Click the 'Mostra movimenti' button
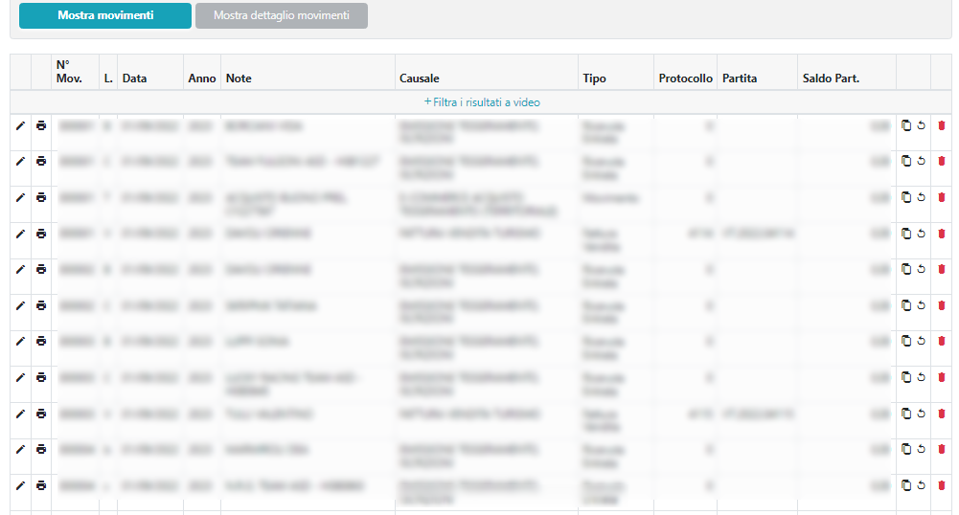The image size is (959, 515). point(105,15)
